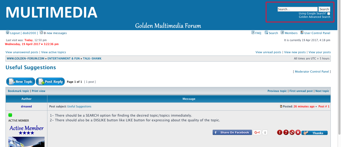The image size is (341, 147).
Task: Click the red X delete post icon
Action: (x=298, y=133)
